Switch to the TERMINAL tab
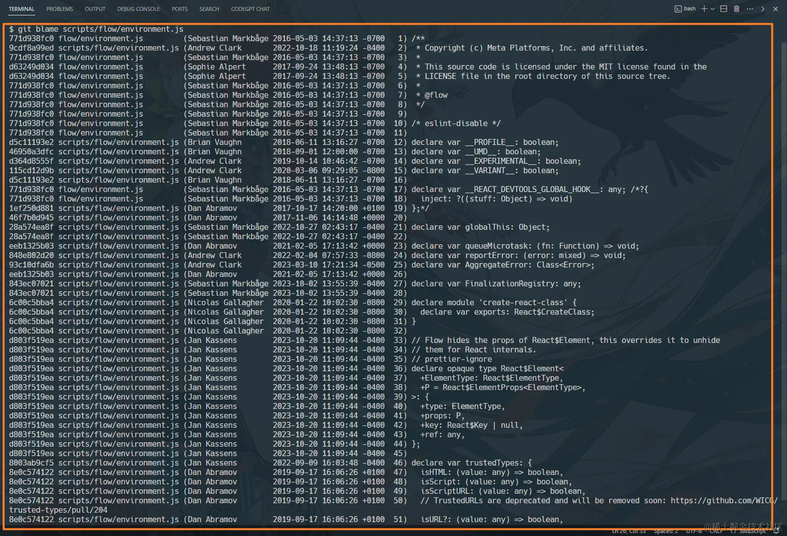This screenshot has height=536, width=787. [21, 9]
